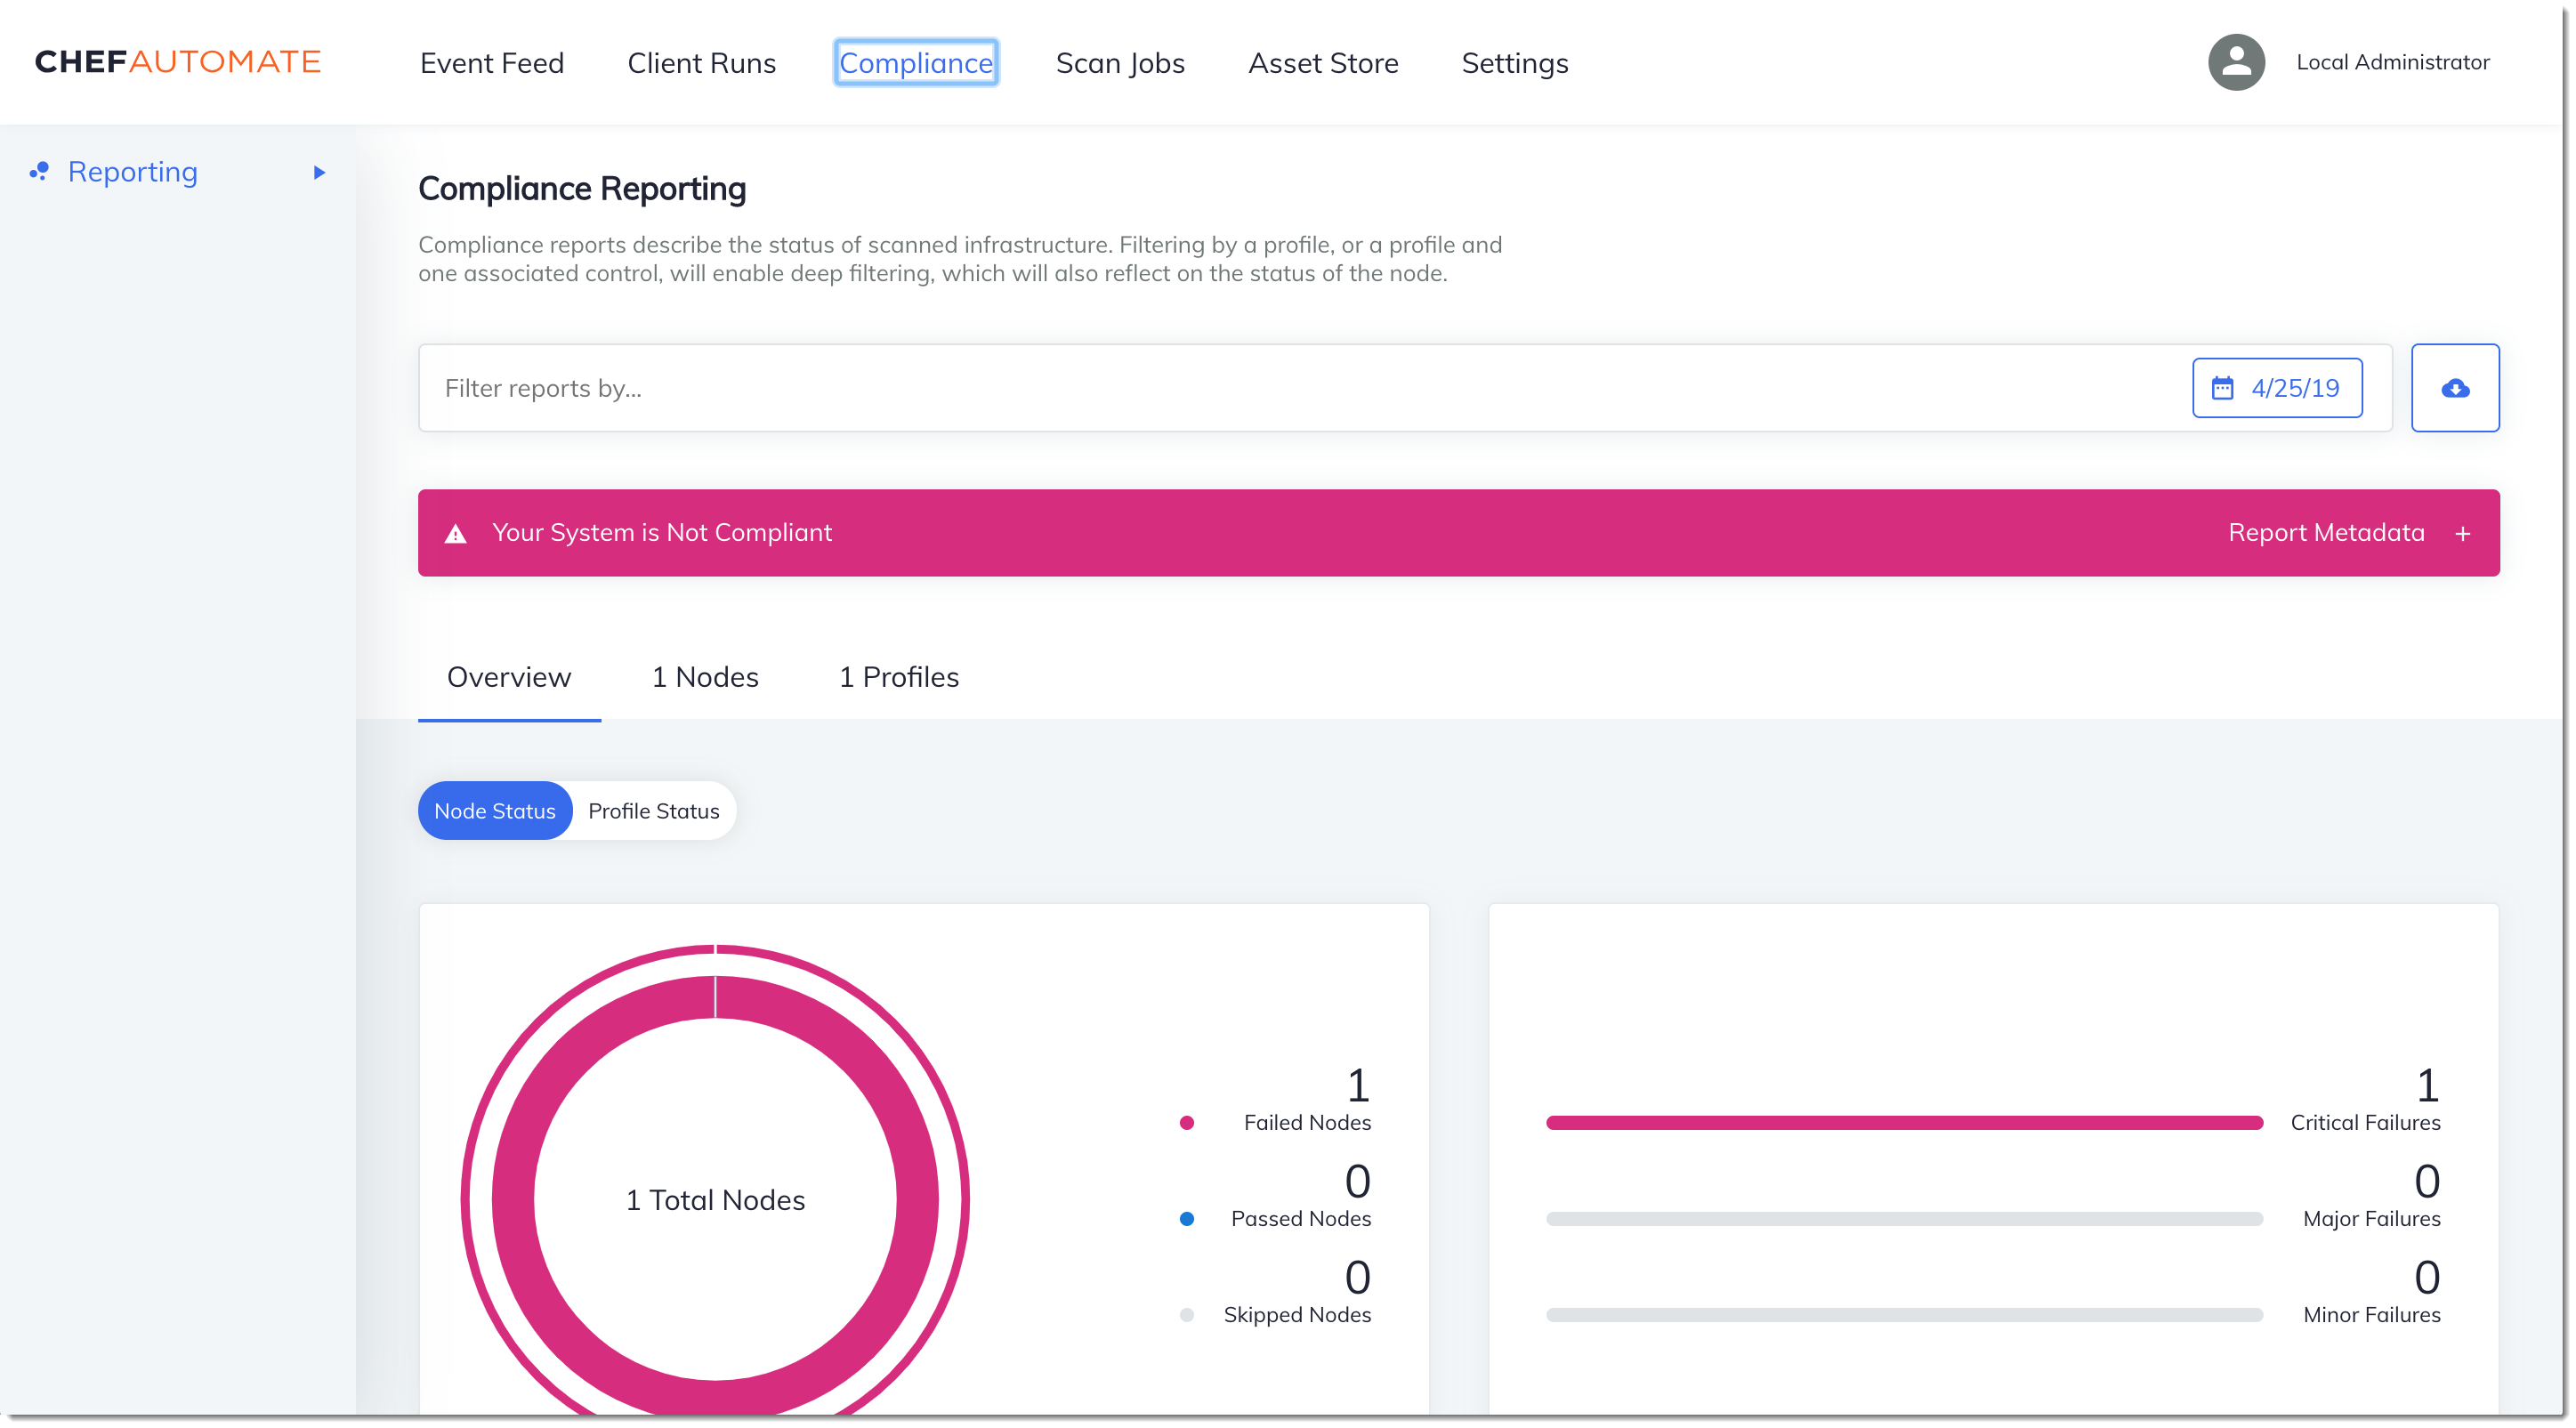
Task: Click the Reporting sidebar navigation icon
Action: 38,171
